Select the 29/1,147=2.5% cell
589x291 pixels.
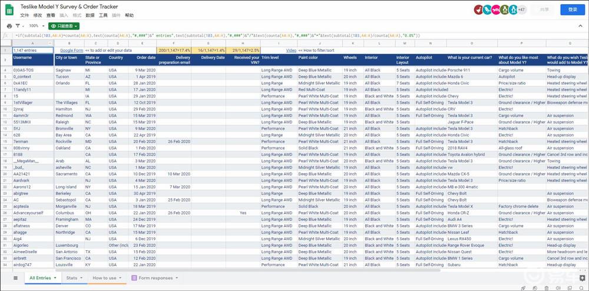[x=243, y=50]
